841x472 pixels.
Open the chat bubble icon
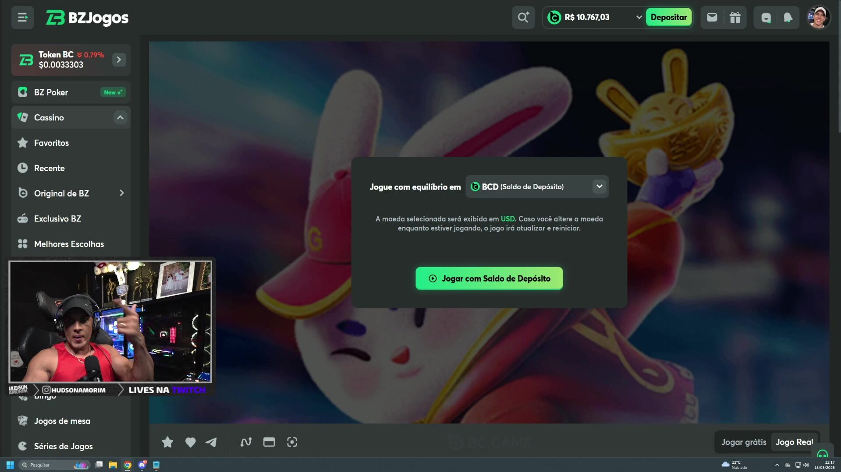766,18
